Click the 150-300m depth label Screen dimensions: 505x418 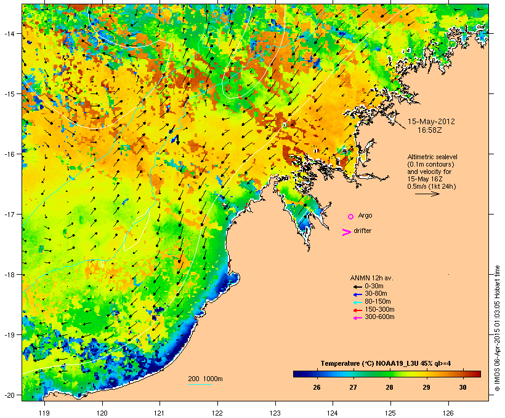pyautogui.click(x=379, y=309)
